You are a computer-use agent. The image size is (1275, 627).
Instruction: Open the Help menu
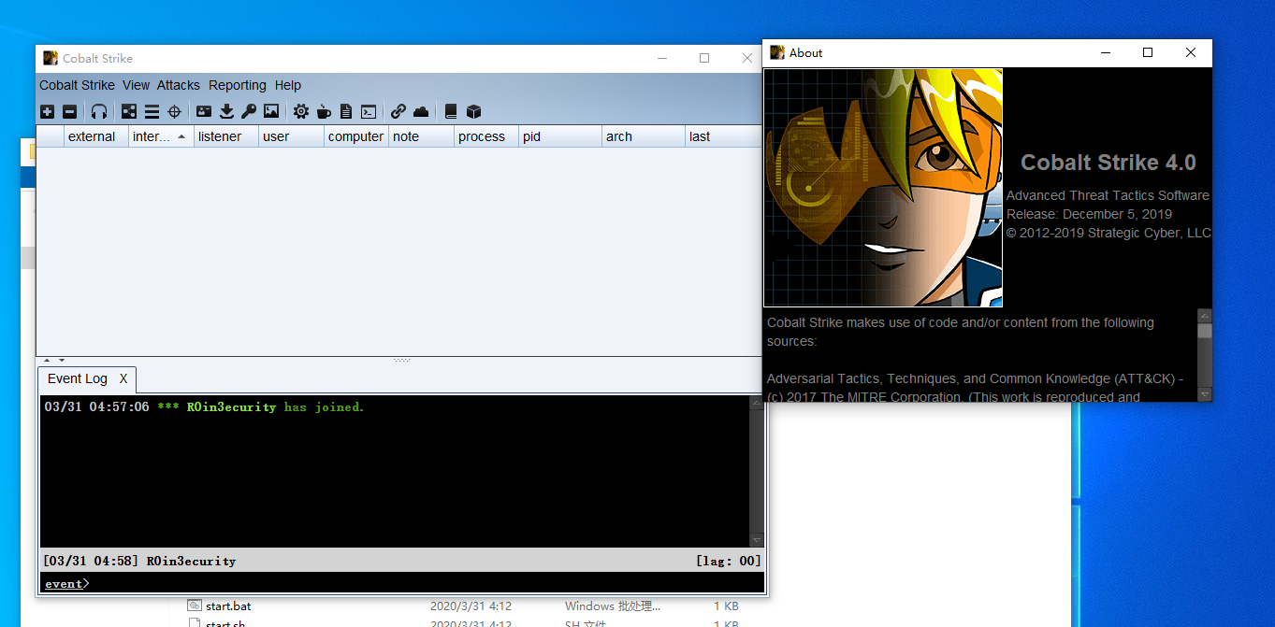[x=288, y=85]
